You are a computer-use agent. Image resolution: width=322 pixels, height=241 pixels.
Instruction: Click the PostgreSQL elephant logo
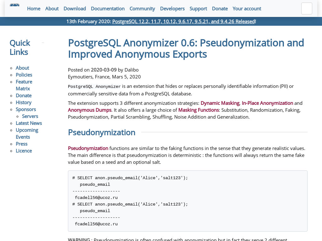pyautogui.click(x=14, y=5)
